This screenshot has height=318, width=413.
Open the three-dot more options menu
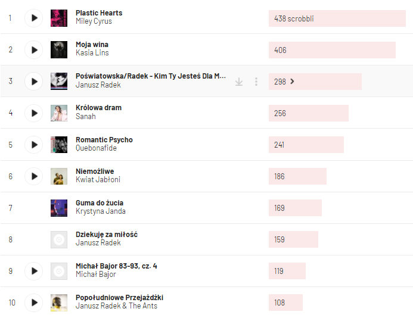256,82
